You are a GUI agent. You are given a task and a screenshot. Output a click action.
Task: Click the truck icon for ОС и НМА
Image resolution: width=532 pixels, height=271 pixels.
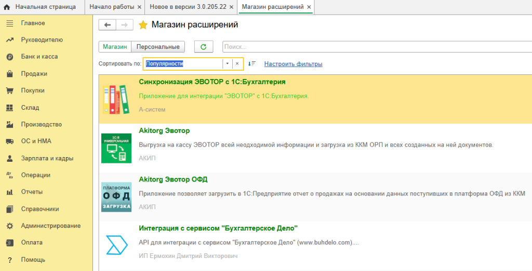tap(9, 141)
